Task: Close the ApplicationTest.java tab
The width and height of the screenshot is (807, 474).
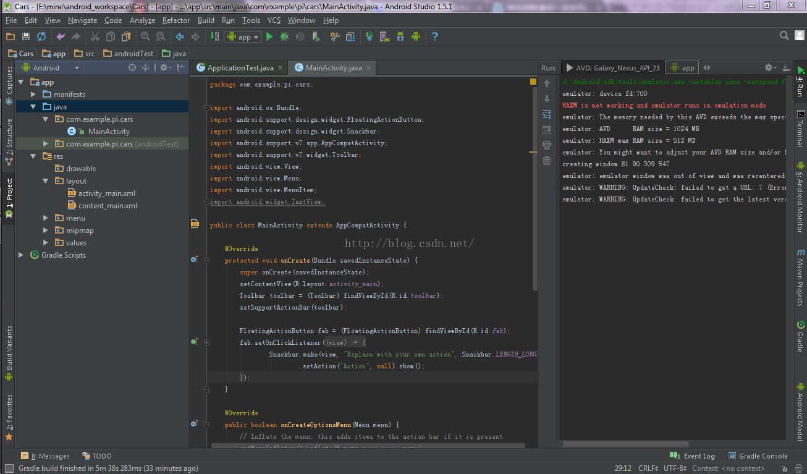Action: 280,68
